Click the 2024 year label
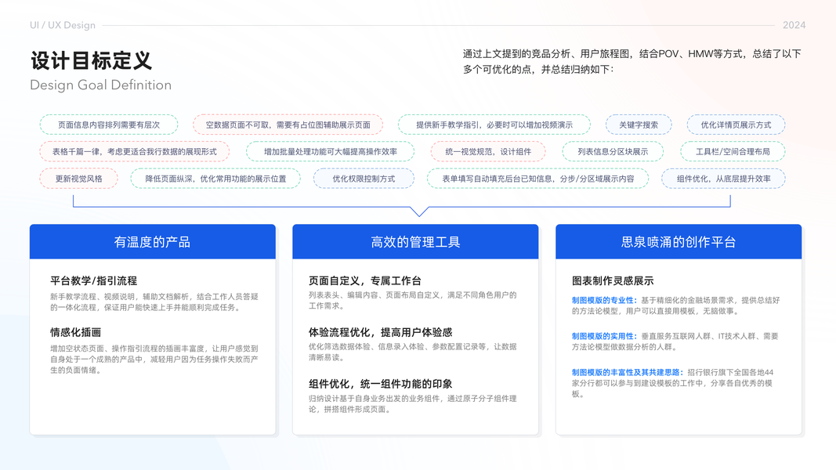Image resolution: width=836 pixels, height=470 pixels. pos(794,25)
